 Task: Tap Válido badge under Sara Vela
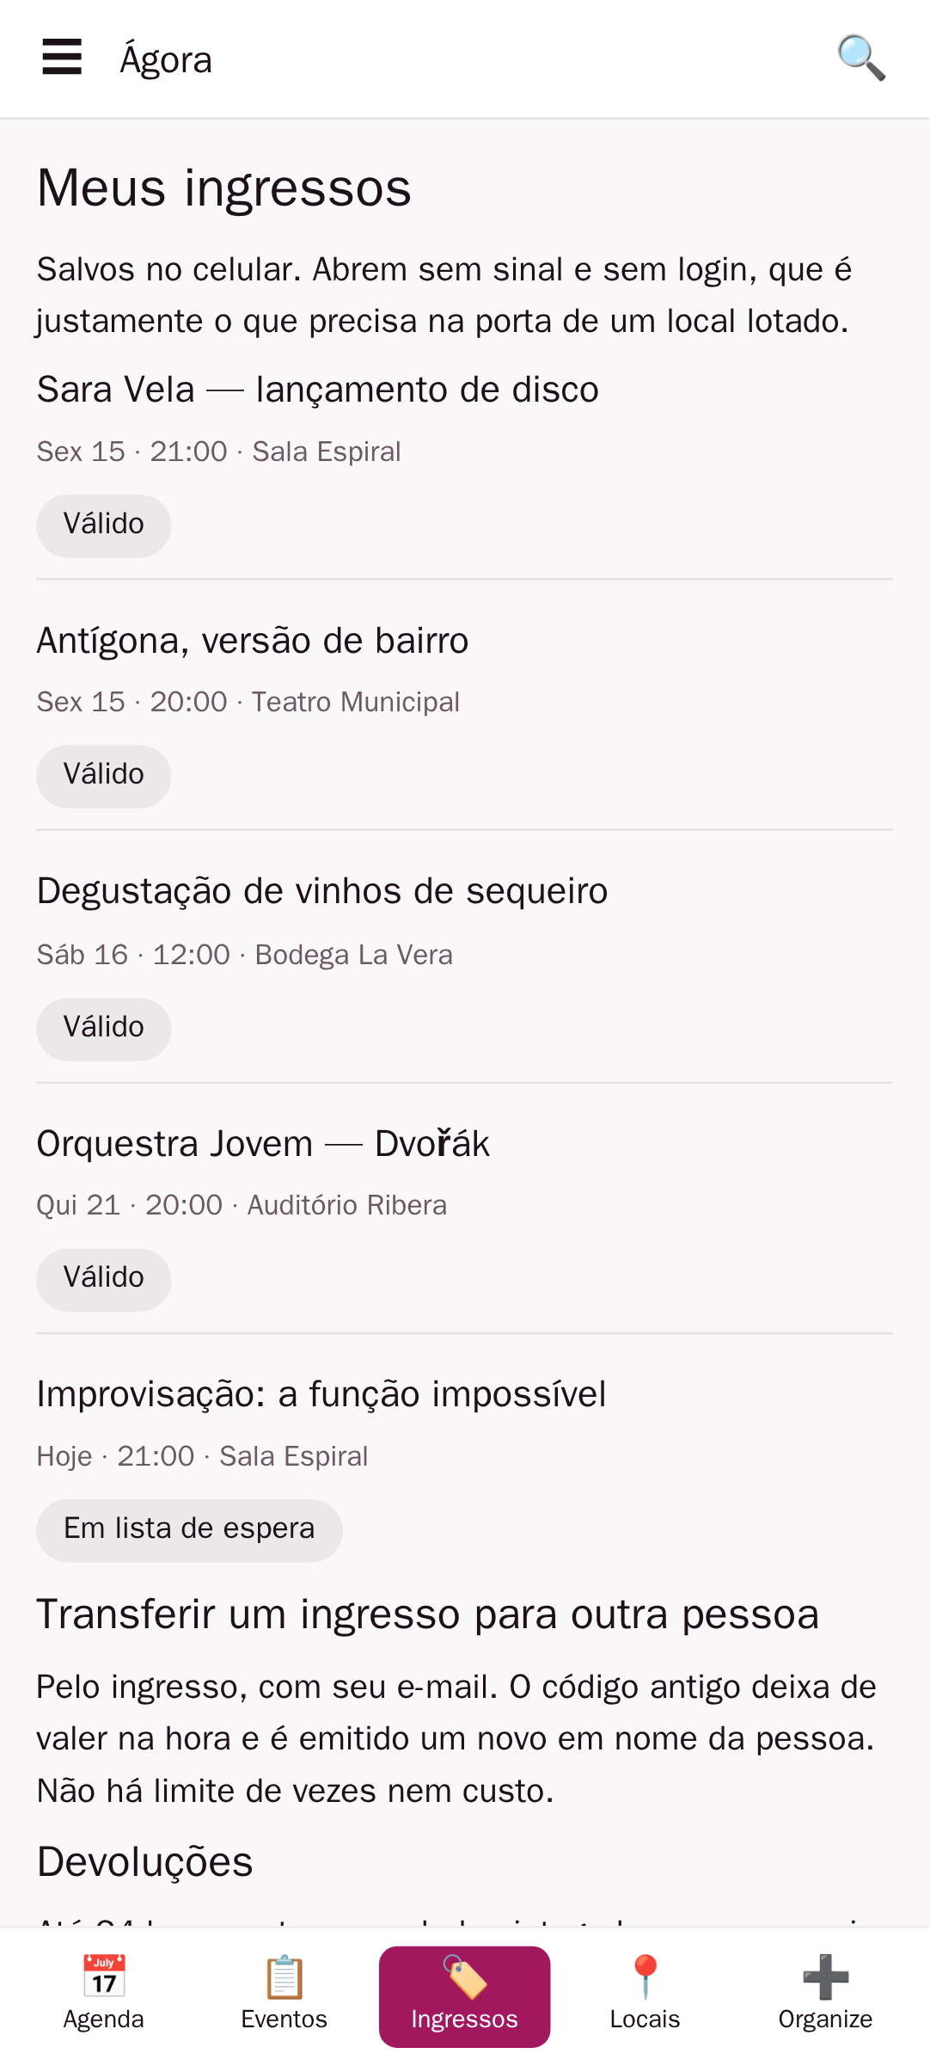[103, 526]
